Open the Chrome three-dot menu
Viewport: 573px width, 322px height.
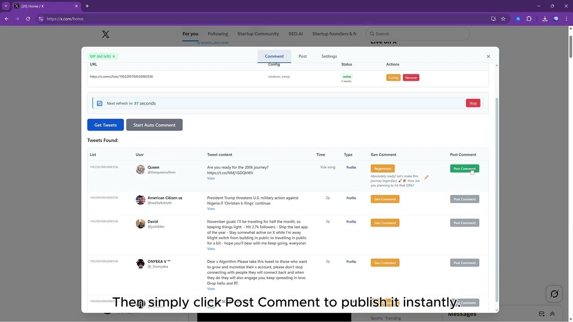click(x=566, y=19)
